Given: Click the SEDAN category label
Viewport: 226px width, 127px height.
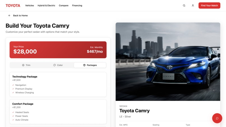Looking at the screenshot, I should coord(123,106).
